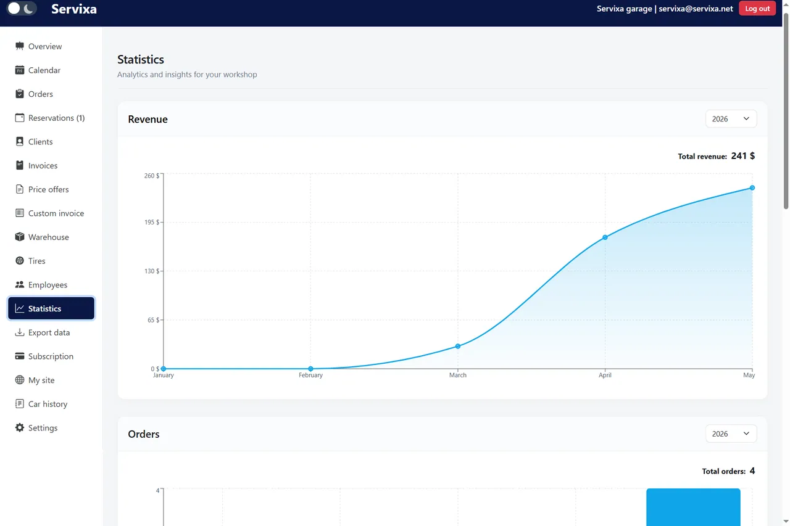This screenshot has height=526, width=790.
Task: Open Reservations (1) in the sidebar
Action: tap(51, 118)
